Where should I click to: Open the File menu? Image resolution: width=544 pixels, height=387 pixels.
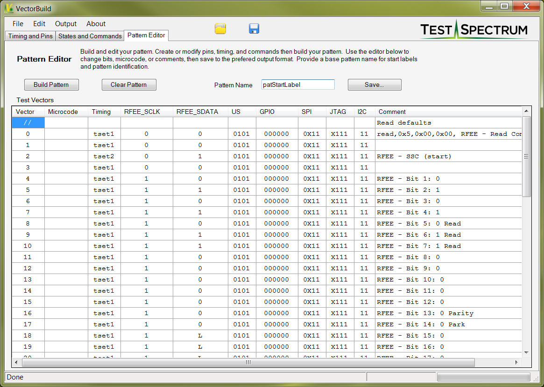click(17, 24)
